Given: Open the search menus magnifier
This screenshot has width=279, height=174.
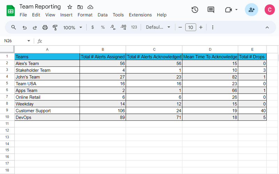Looking at the screenshot, I should [x=14, y=27].
